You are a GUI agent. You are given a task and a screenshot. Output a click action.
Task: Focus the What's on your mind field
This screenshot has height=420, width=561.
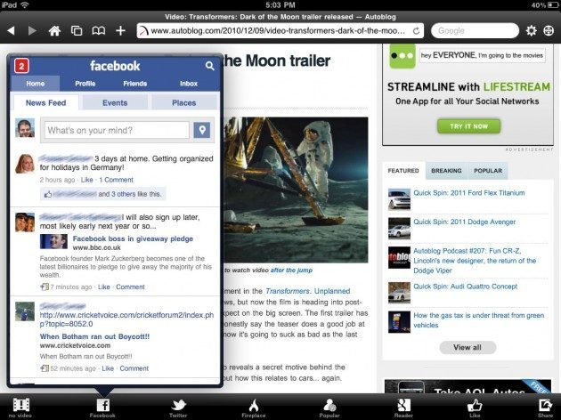pos(117,131)
